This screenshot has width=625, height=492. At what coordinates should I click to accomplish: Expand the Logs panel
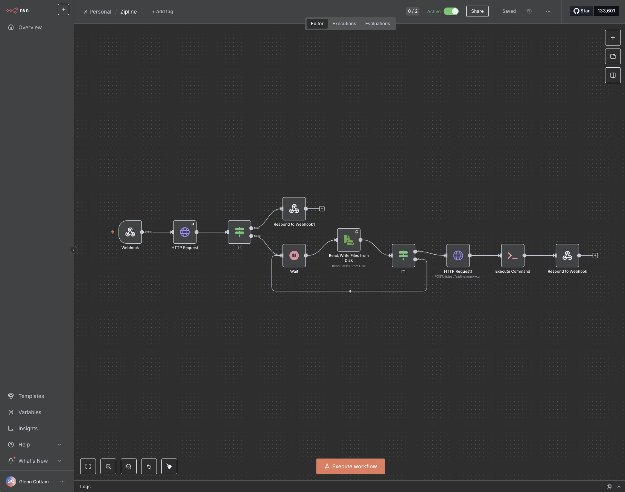(x=619, y=487)
